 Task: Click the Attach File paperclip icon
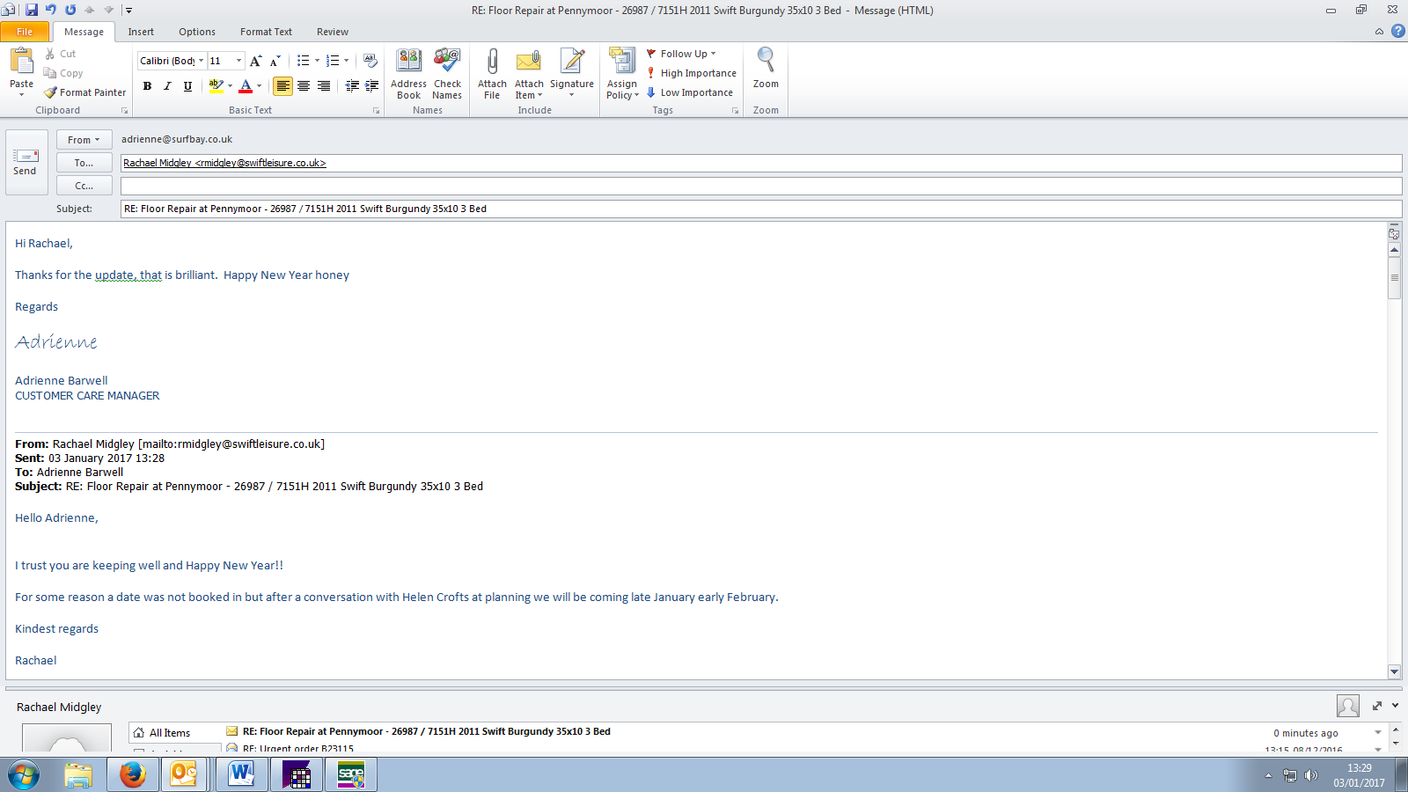pos(492,62)
